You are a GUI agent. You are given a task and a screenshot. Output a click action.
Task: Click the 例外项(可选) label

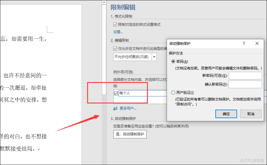[x=123, y=72]
